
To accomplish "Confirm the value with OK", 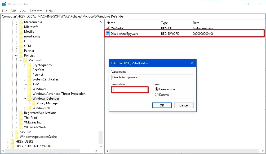I will (x=162, y=105).
